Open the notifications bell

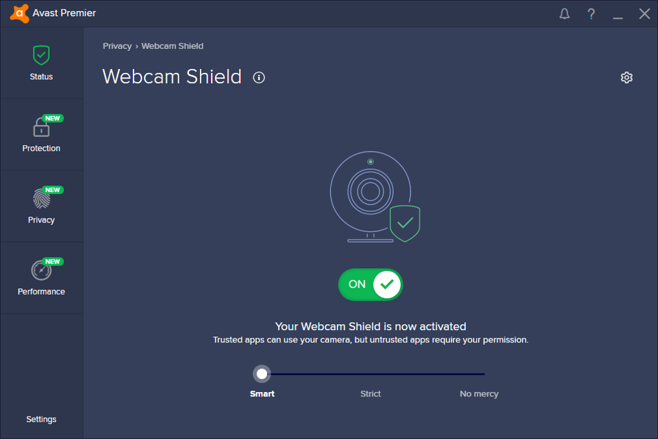tap(564, 14)
